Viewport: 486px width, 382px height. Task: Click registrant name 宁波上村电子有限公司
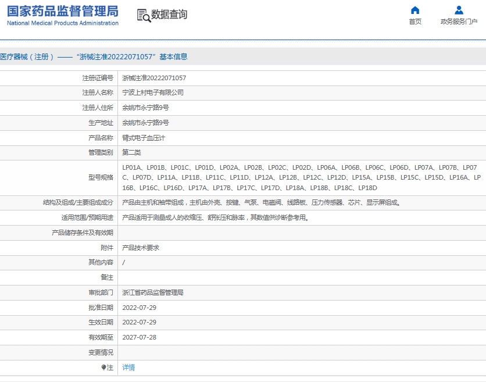153,92
